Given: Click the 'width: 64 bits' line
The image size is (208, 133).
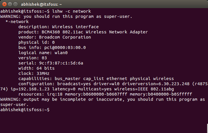Looking at the screenshot, I should 37,68.
